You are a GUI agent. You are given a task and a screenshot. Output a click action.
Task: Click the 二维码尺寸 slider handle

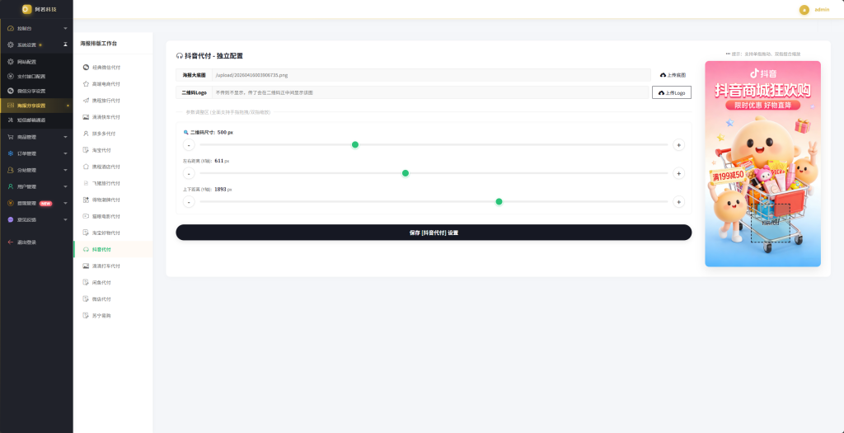coord(355,145)
